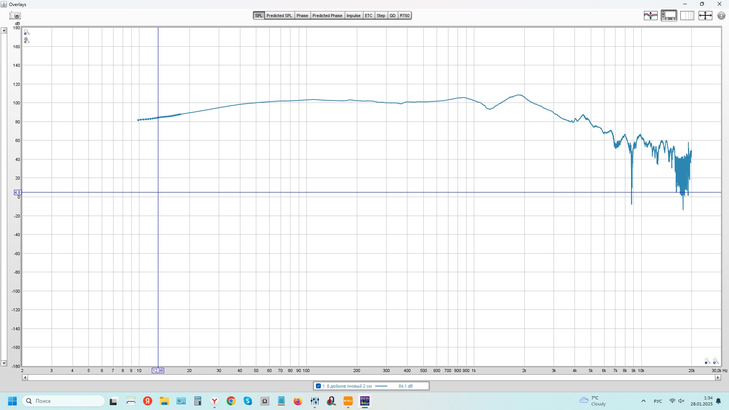This screenshot has height=410, width=729.
Task: Show hidden system tray icons
Action: (x=643, y=401)
